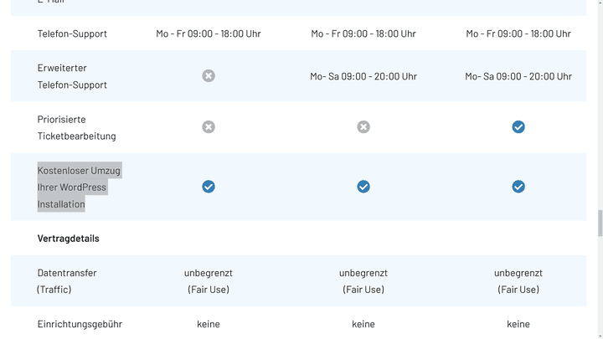
Task: Click third-column Mo- Sa 09:00 - 20:00 Uhr
Action: (518, 76)
